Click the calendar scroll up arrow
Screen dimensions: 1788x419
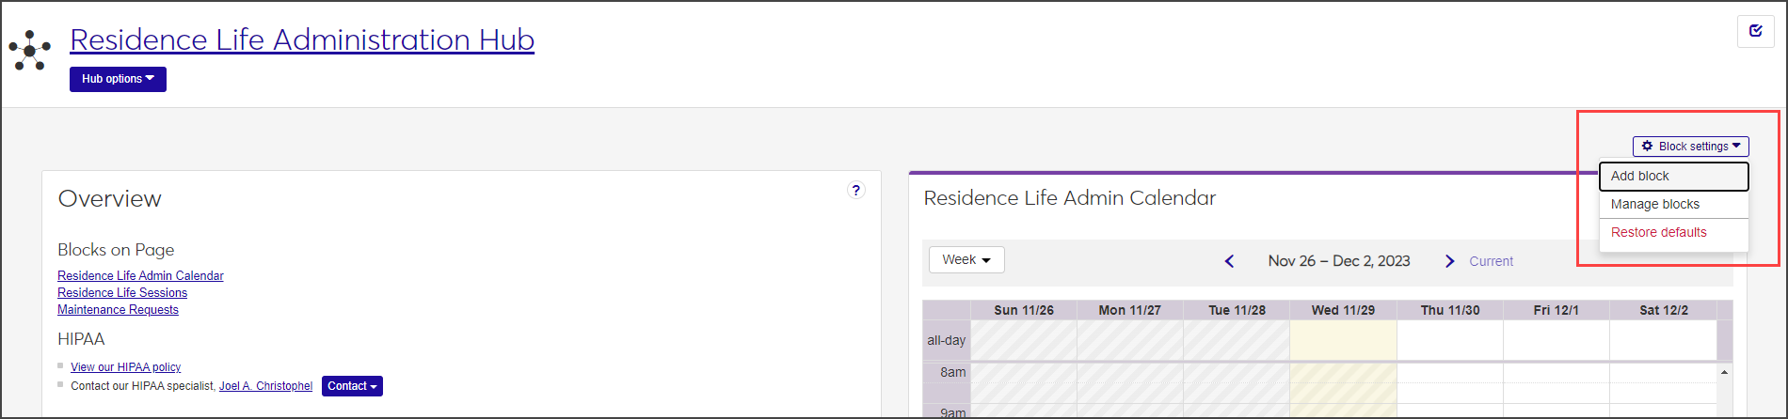pyautogui.click(x=1724, y=373)
